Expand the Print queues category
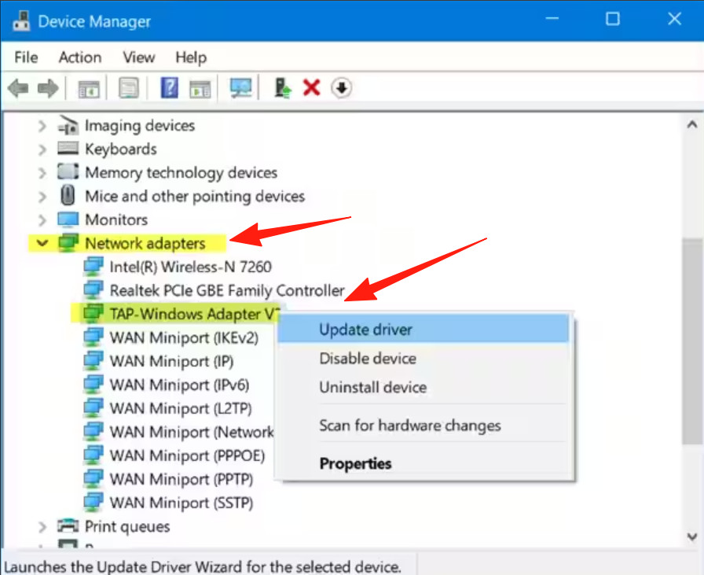Screen dimensions: 704x575 (x=42, y=526)
